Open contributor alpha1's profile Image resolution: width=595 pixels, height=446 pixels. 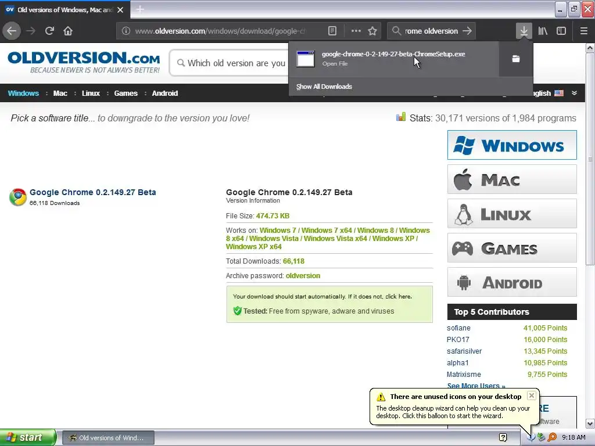click(458, 363)
